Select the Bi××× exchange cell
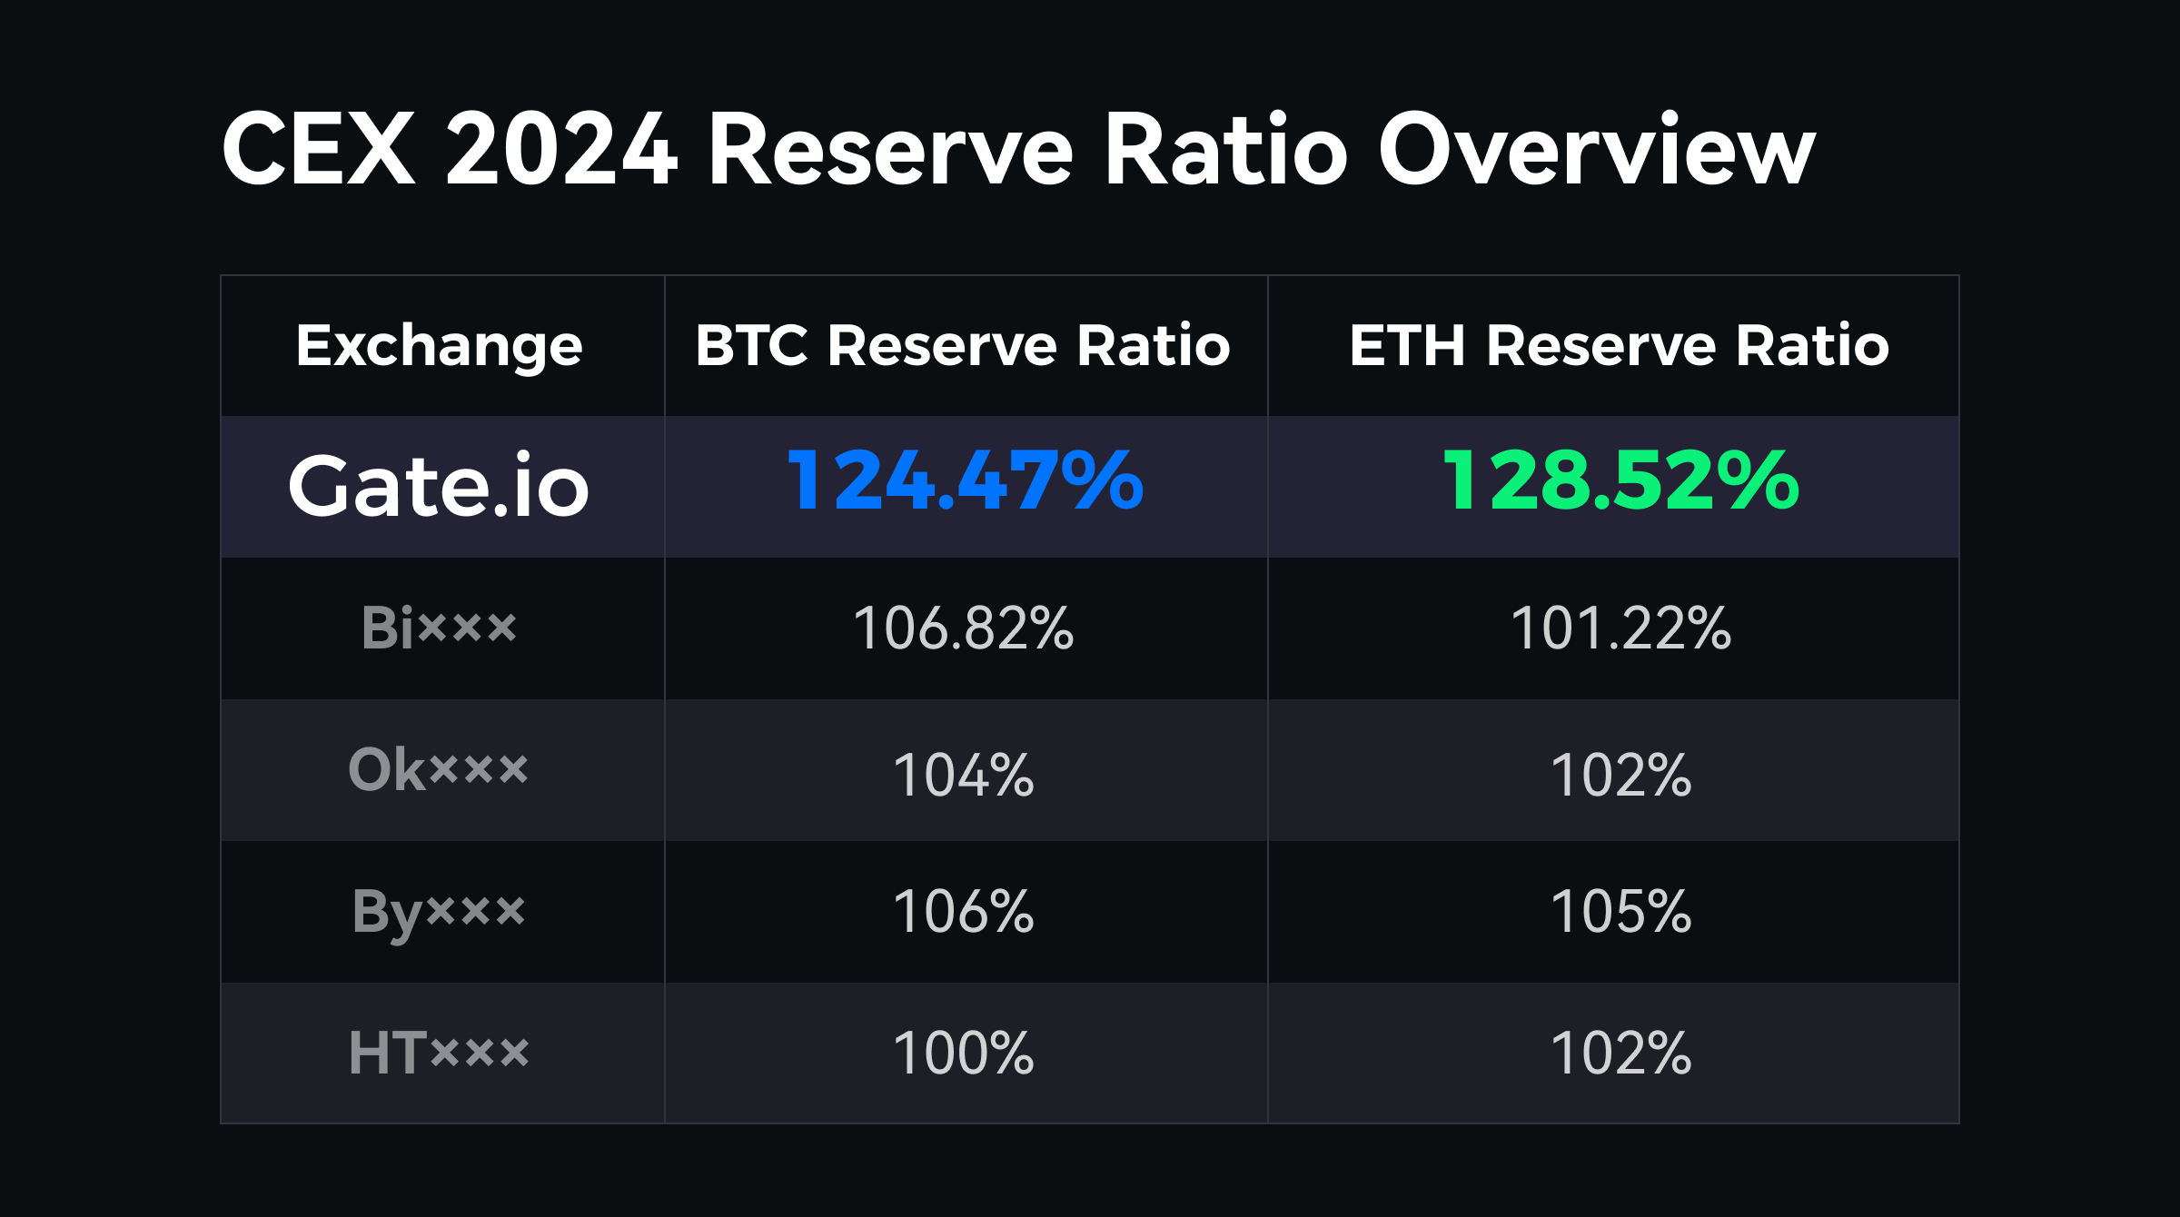 pos(440,628)
